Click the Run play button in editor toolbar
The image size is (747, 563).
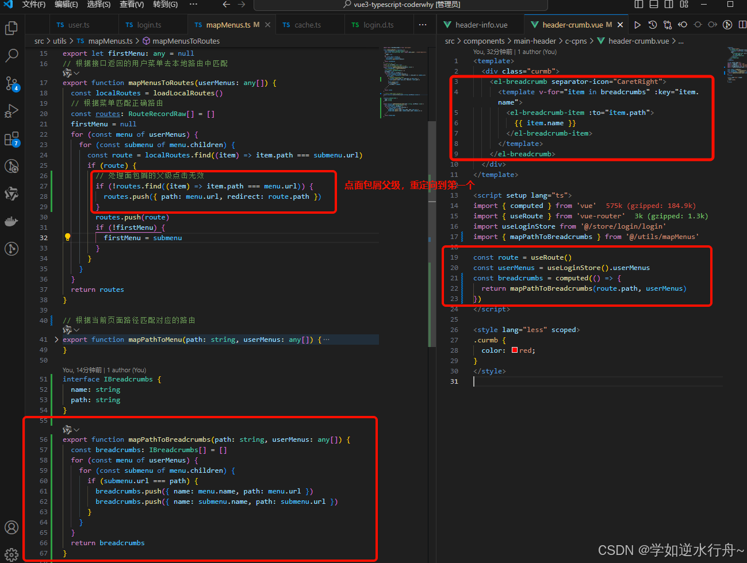[x=637, y=25]
